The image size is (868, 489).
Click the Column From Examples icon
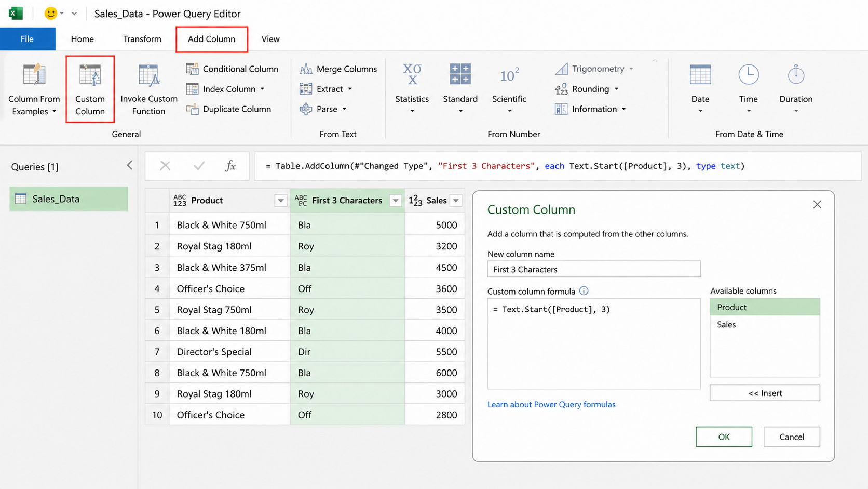tap(34, 75)
